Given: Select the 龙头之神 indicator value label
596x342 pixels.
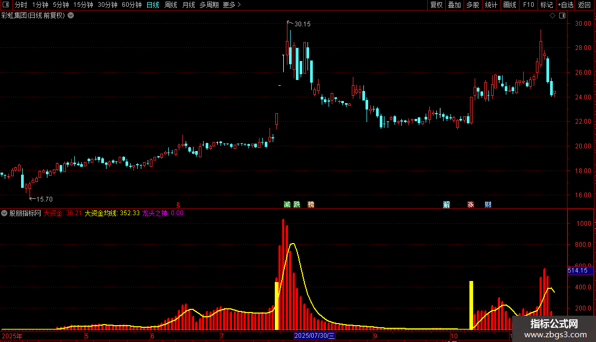Looking at the screenshot, I should coord(162,213).
